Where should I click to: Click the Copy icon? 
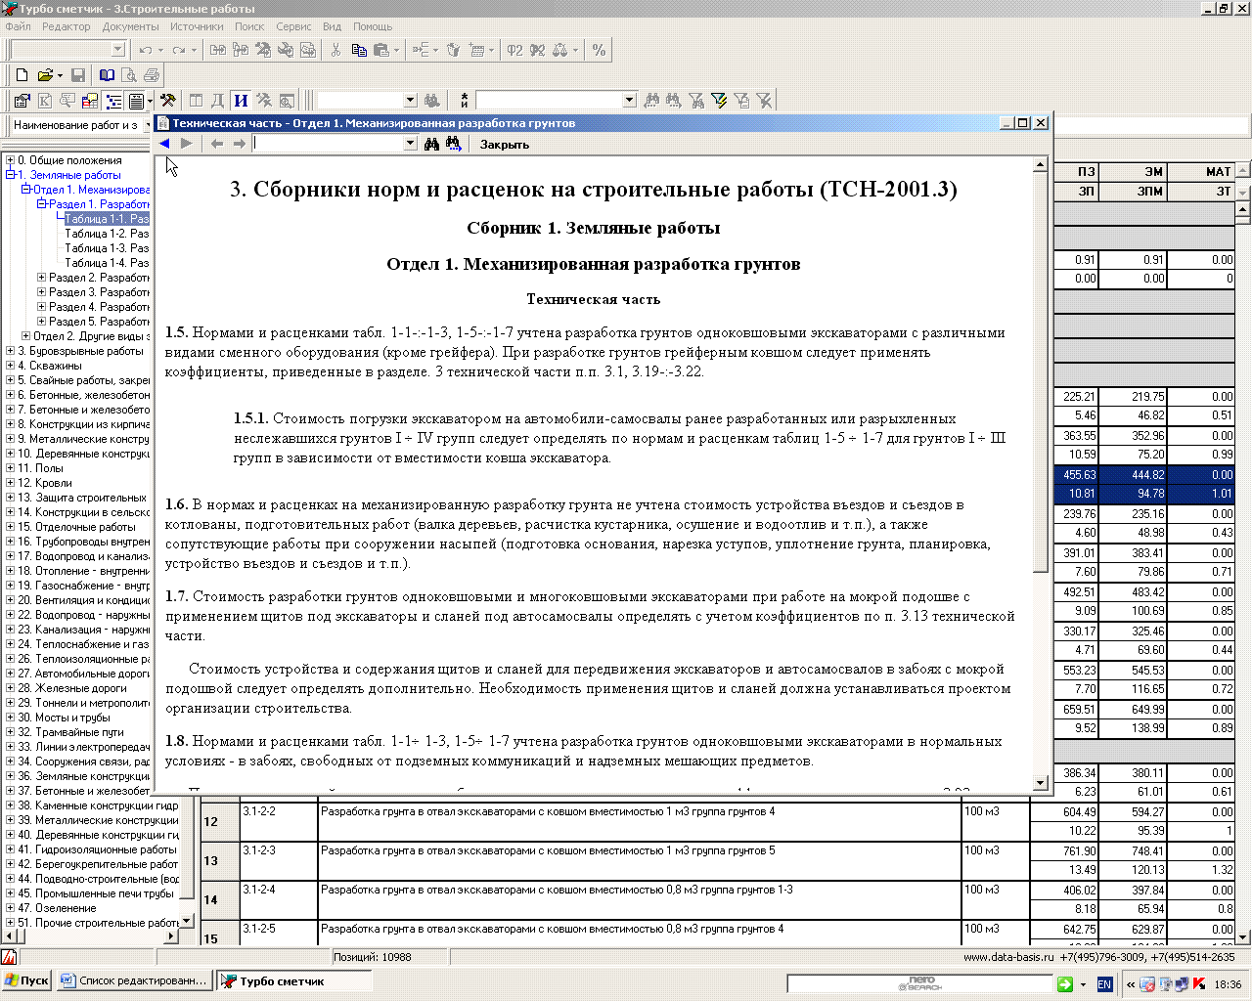click(359, 50)
